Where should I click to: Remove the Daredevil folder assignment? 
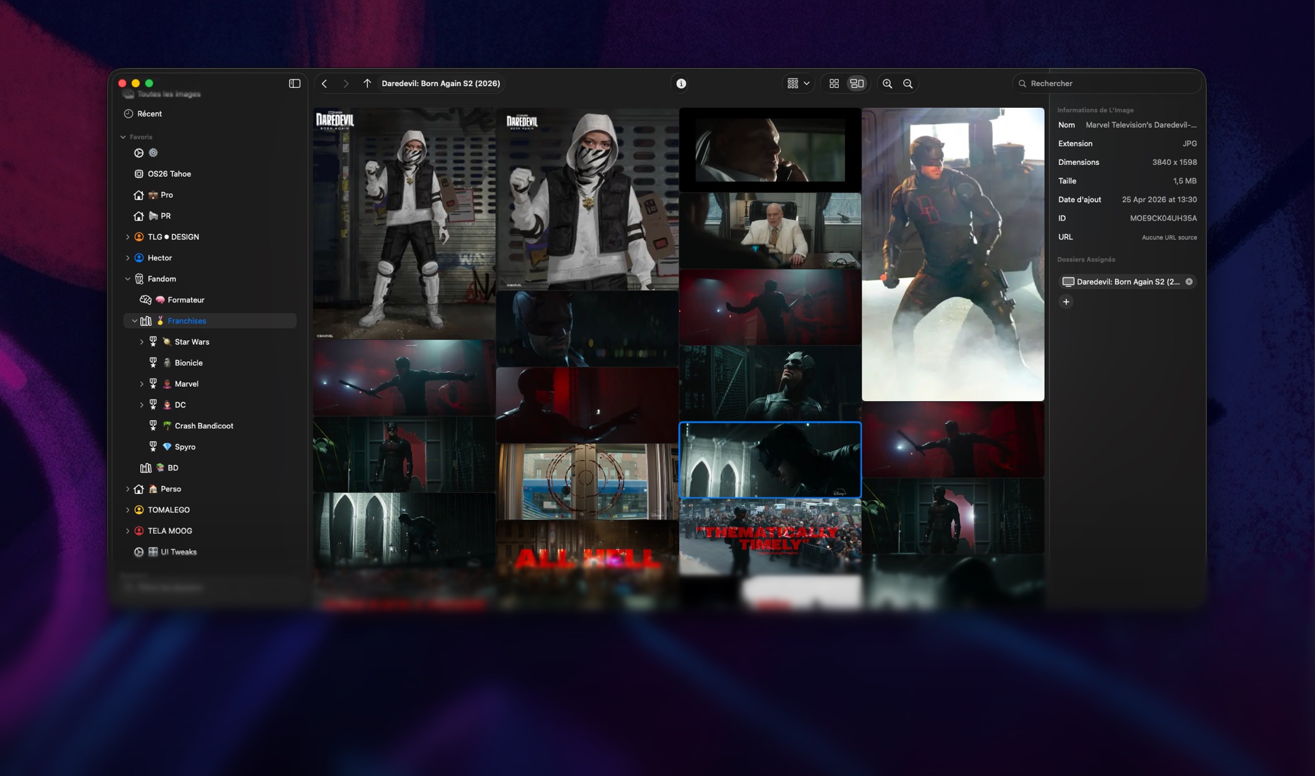(1189, 281)
